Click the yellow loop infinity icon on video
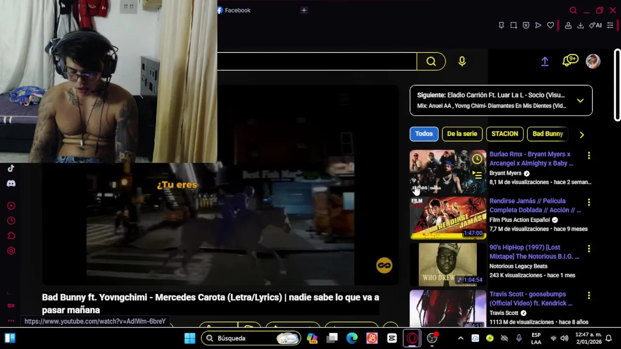Viewport: 621px width, 349px height. pyautogui.click(x=384, y=265)
